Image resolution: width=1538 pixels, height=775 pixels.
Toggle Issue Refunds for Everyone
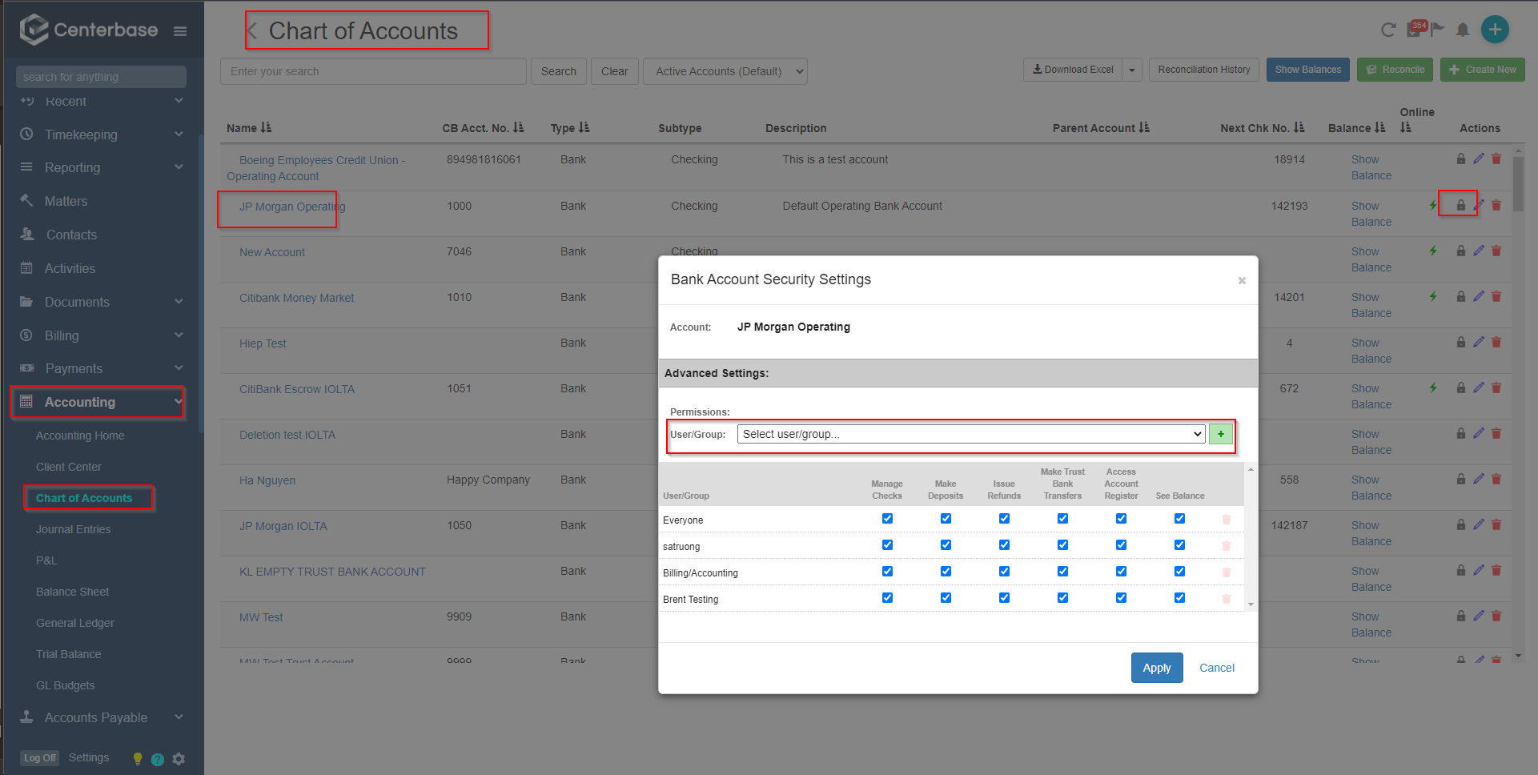point(1004,519)
